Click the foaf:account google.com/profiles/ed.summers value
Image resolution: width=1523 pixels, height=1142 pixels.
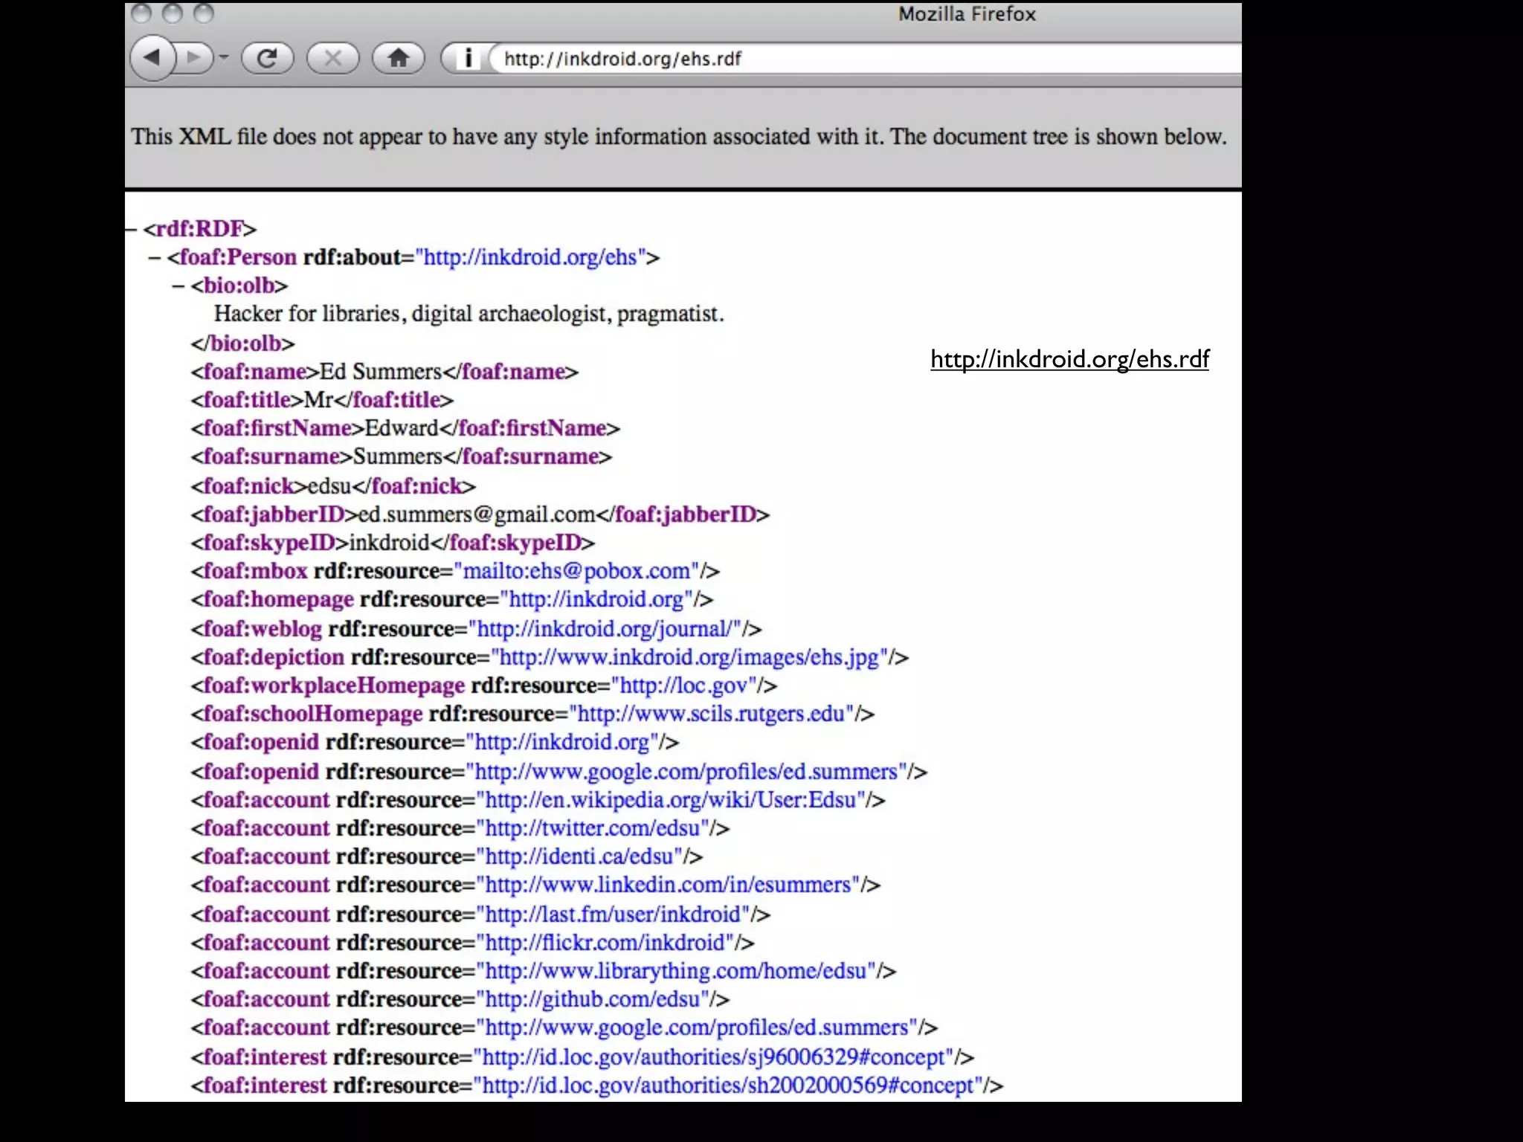tap(697, 1028)
